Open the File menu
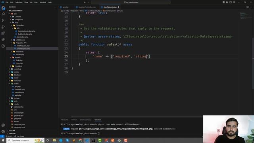254x143 pixels. [x=7, y=2]
